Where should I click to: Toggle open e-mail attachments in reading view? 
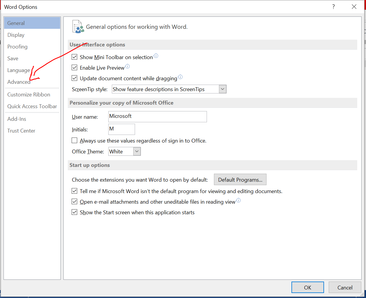[75, 202]
